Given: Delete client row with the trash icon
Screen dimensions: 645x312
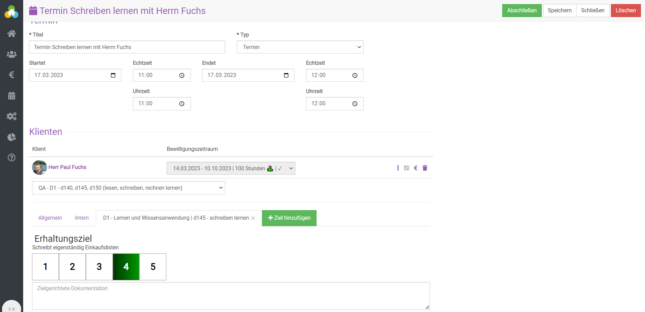Looking at the screenshot, I should (x=425, y=168).
